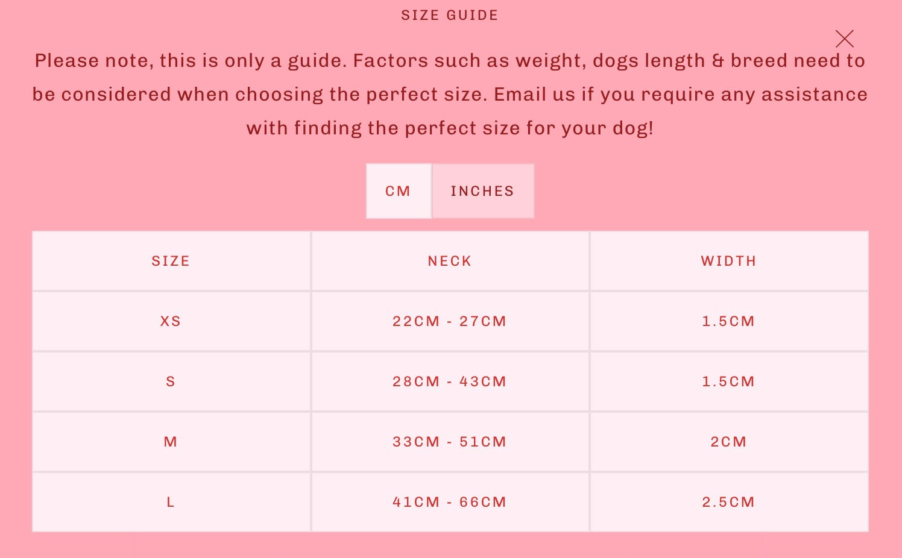Click the SIZE column header
This screenshot has height=558, width=902.
(x=171, y=261)
